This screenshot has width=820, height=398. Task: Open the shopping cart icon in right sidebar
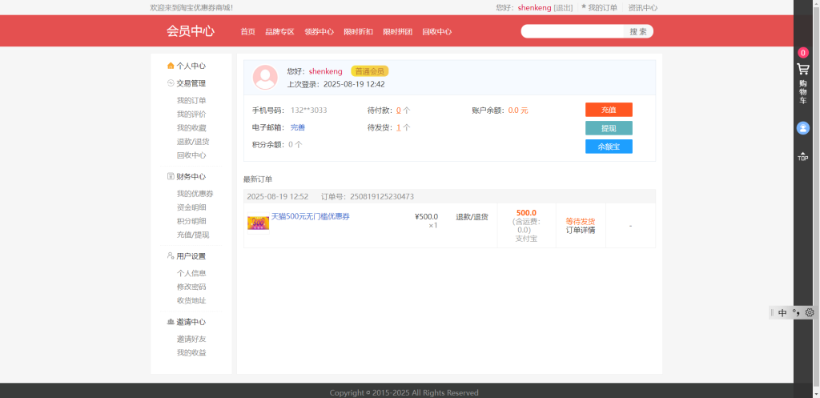tap(802, 69)
